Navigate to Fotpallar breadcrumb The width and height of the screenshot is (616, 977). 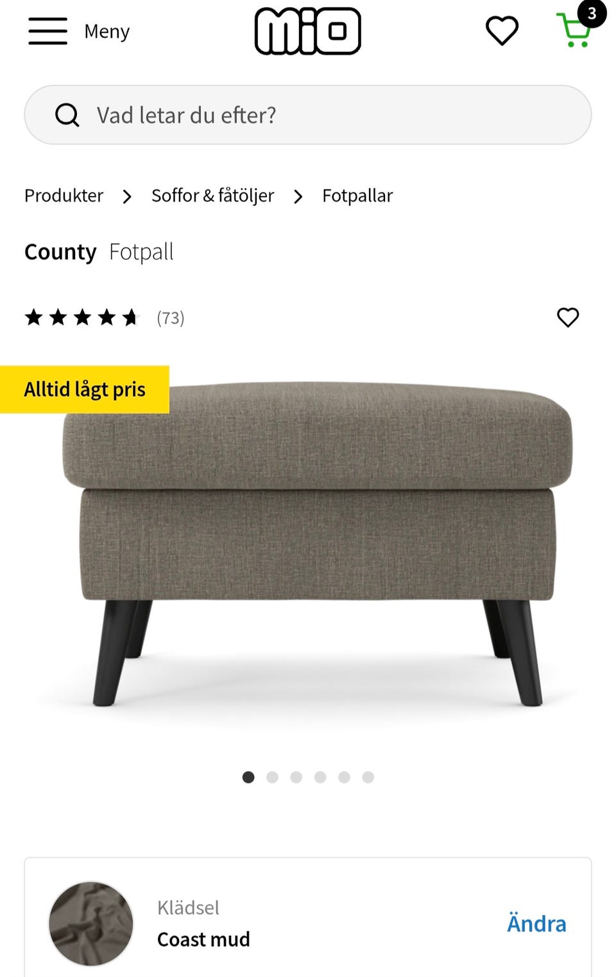357,196
